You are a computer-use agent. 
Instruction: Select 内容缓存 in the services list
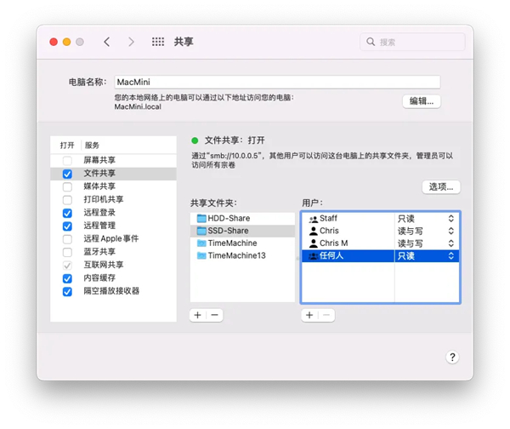coord(99,277)
